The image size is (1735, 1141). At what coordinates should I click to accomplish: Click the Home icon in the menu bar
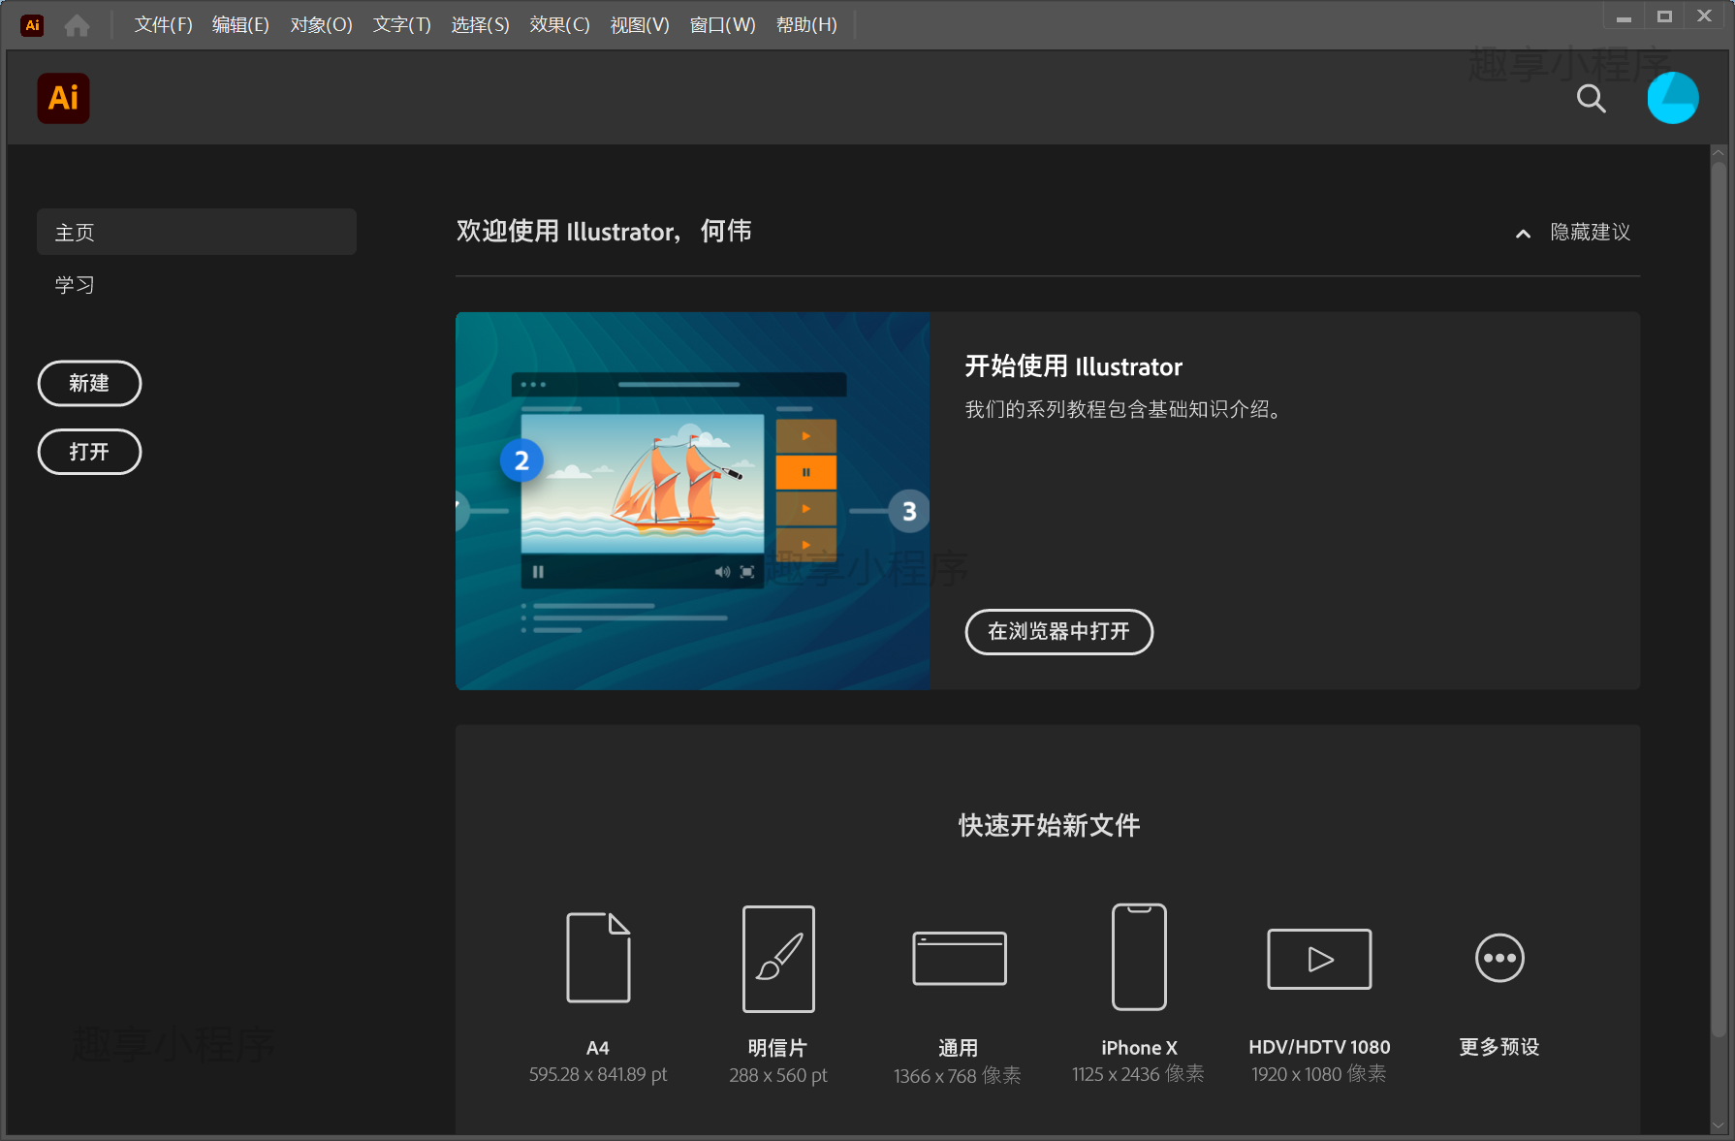[78, 25]
